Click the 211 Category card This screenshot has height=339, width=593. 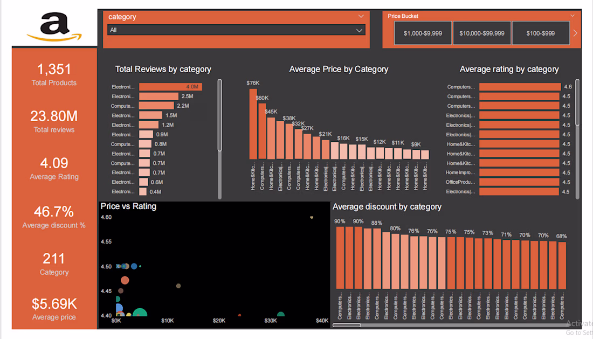pos(54,264)
